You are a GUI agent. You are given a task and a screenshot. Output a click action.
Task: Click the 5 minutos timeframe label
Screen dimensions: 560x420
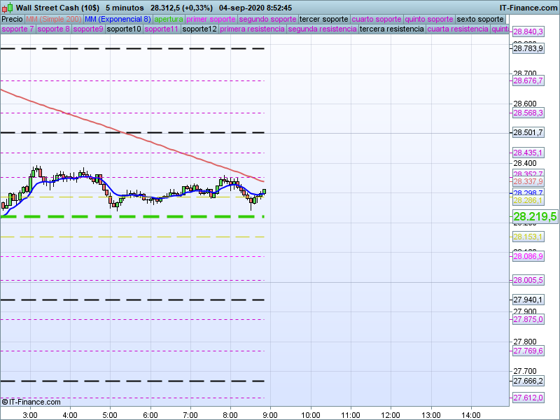coord(125,7)
